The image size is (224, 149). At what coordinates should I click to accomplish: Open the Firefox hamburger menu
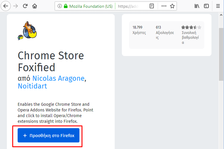218,6
